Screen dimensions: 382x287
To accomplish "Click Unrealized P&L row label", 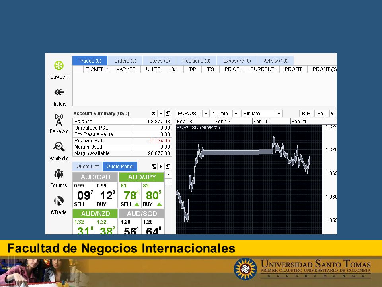I will click(x=92, y=128).
